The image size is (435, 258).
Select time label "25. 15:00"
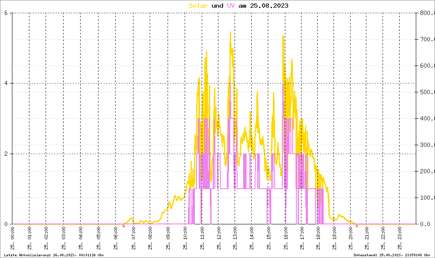(x=269, y=238)
